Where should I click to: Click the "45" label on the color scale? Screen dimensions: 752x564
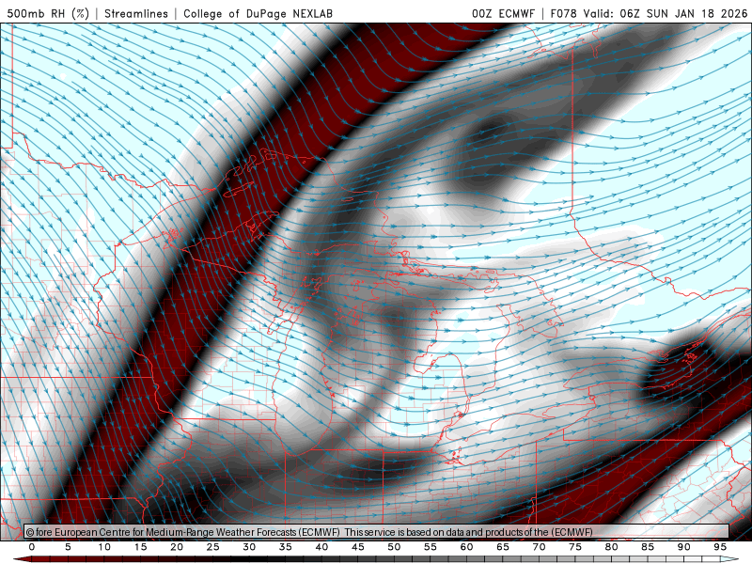358,547
